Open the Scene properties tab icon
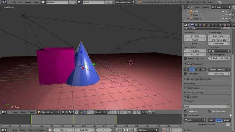The image size is (235, 132). [x=196, y=25]
